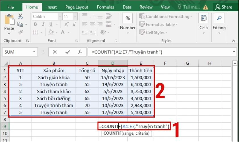This screenshot has height=142, width=239.
Task: Click the Increase Indent icon
Action: 92,32
